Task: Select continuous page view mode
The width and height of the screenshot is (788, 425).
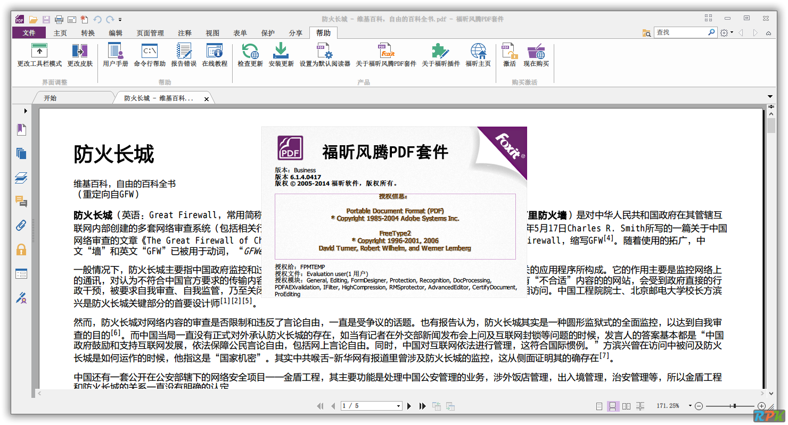Action: 613,406
